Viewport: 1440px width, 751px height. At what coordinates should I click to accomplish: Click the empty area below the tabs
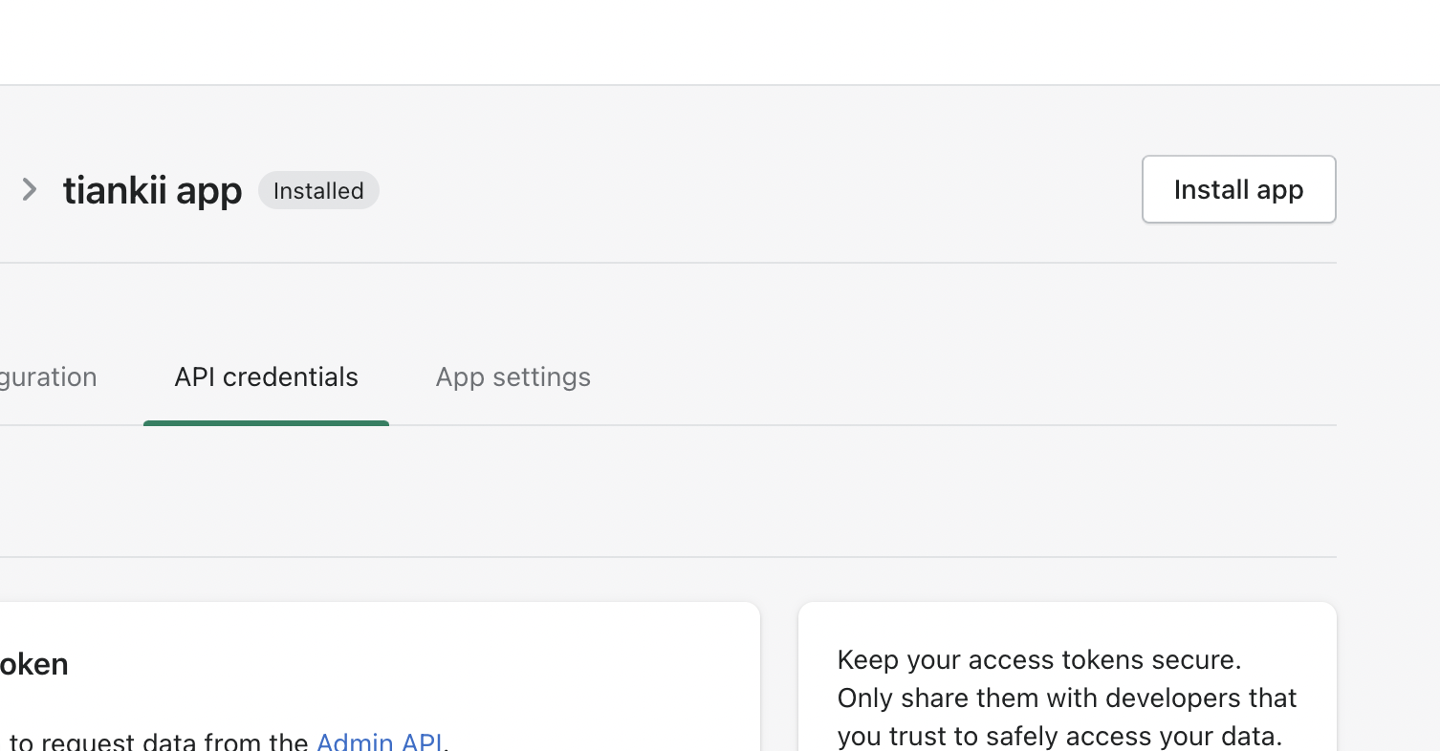[667, 491]
